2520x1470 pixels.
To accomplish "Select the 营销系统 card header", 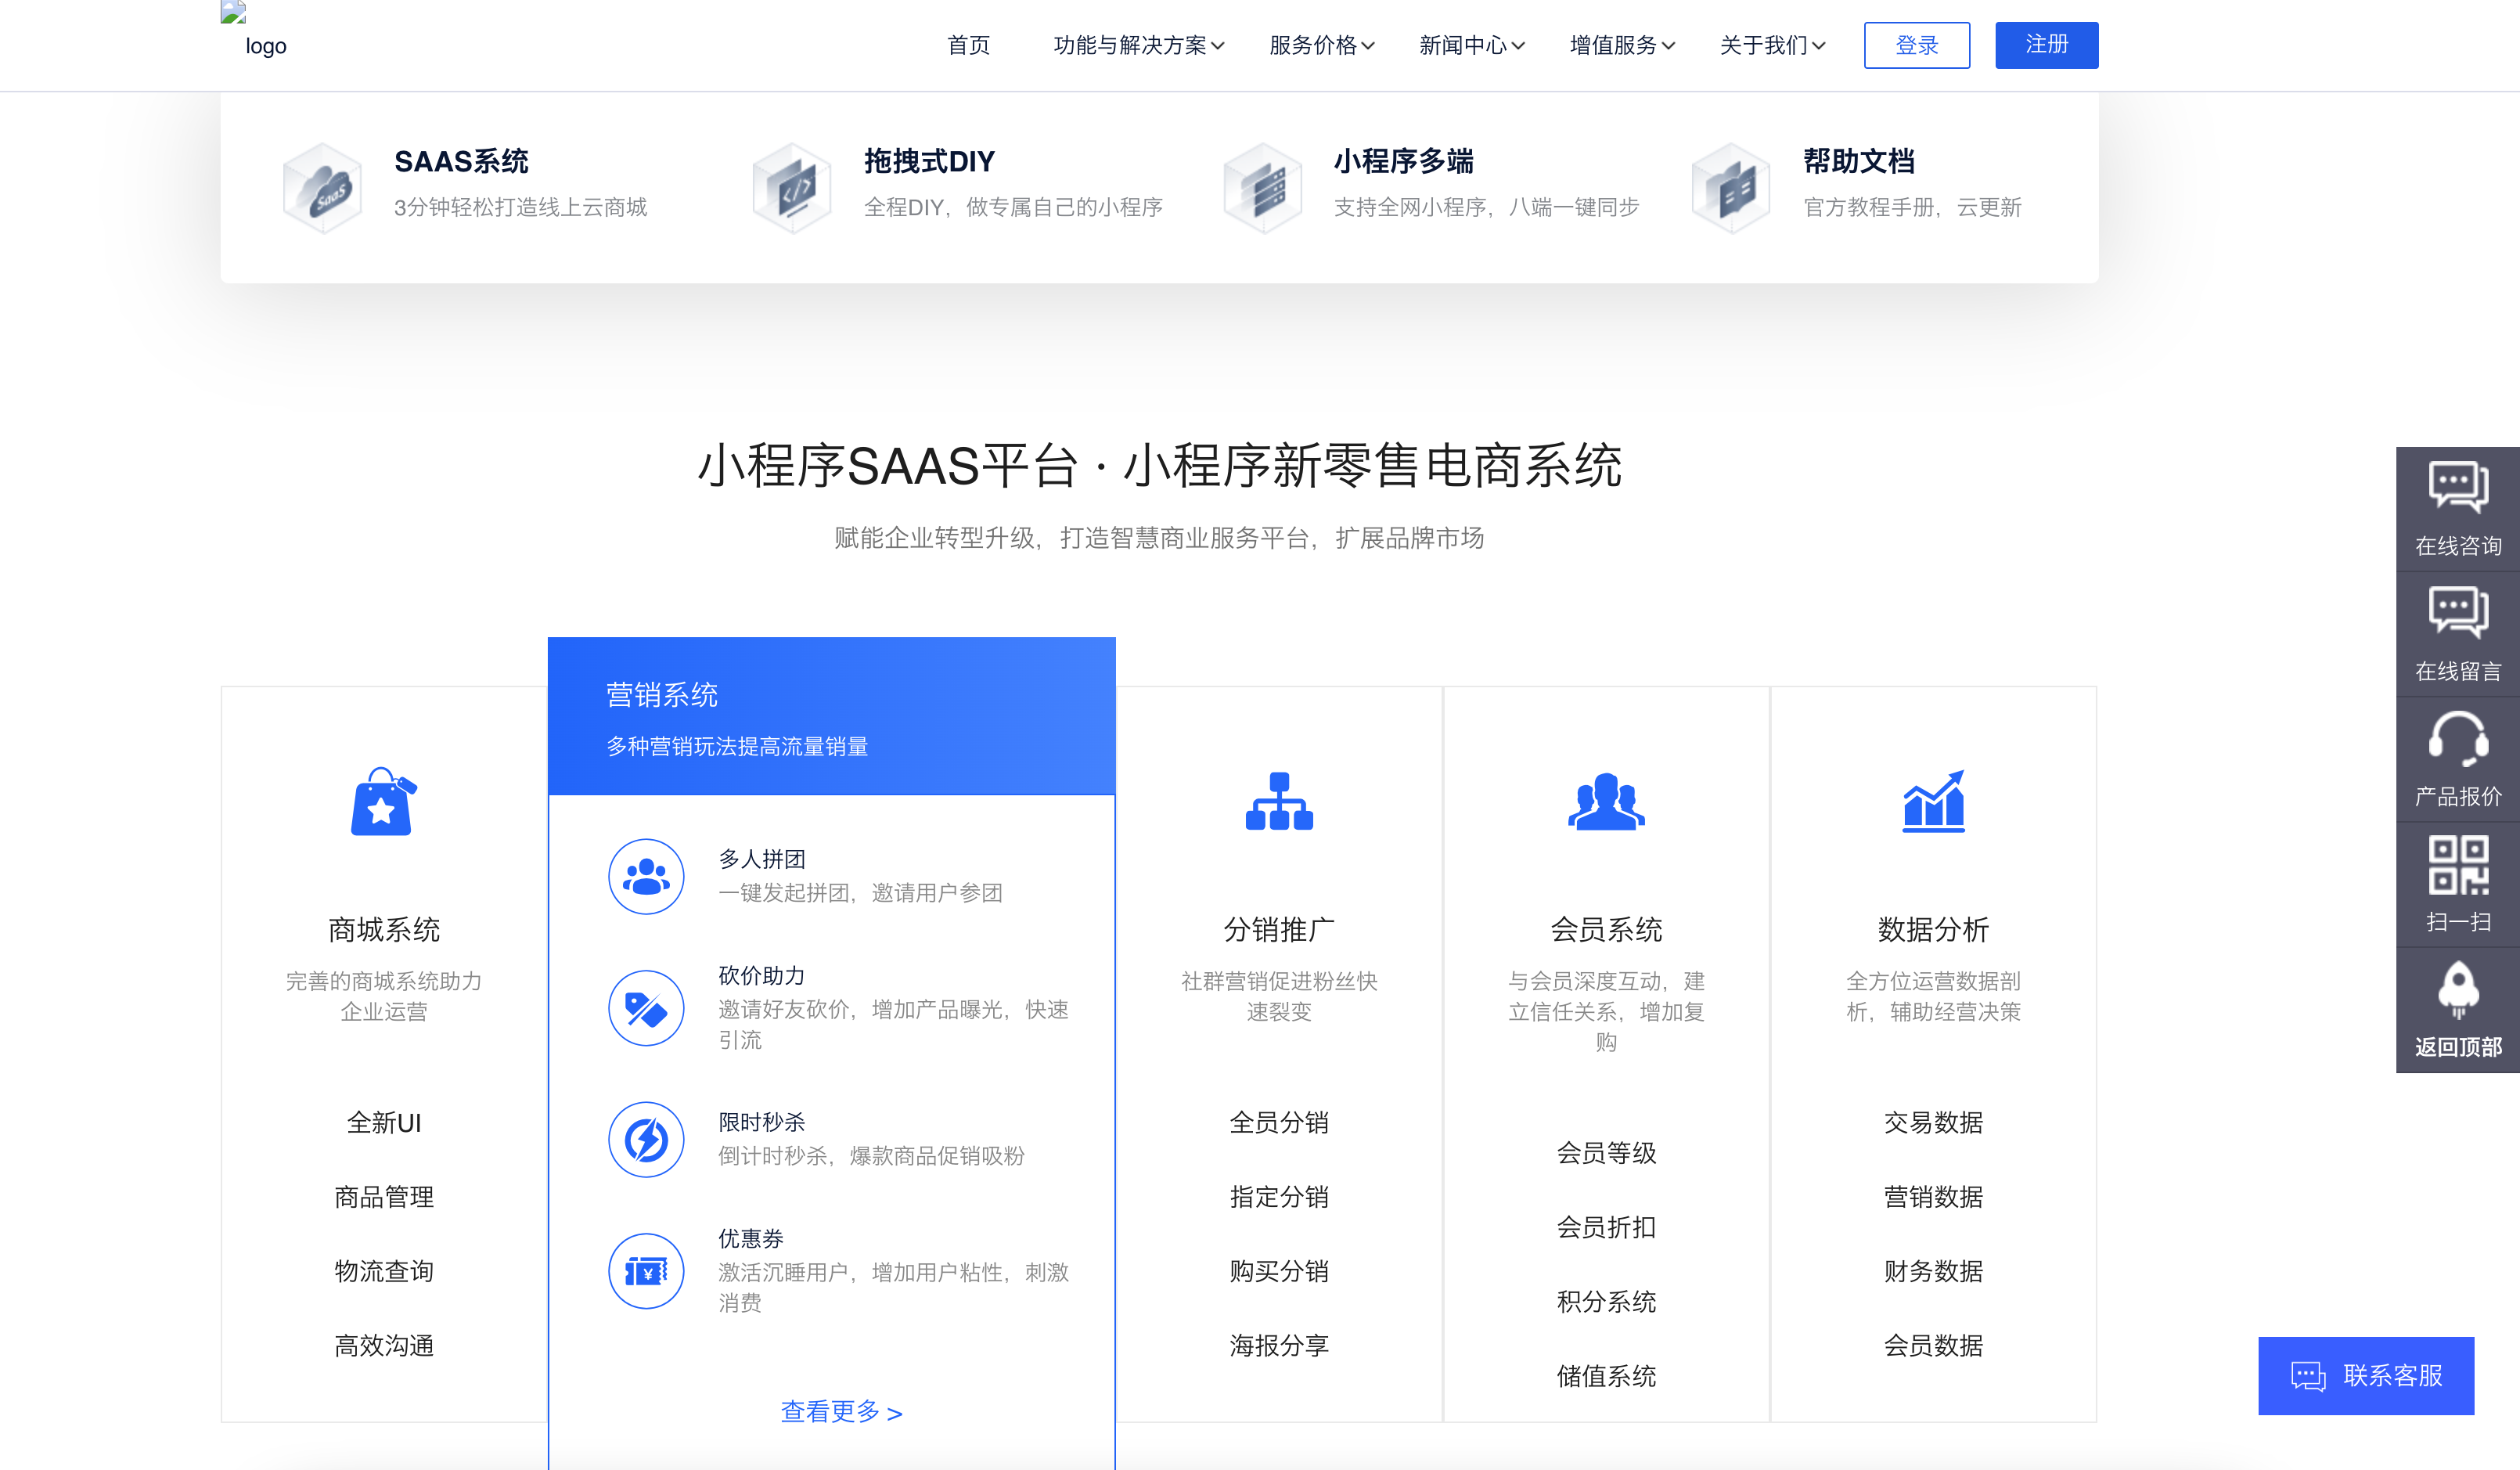I will pos(831,716).
